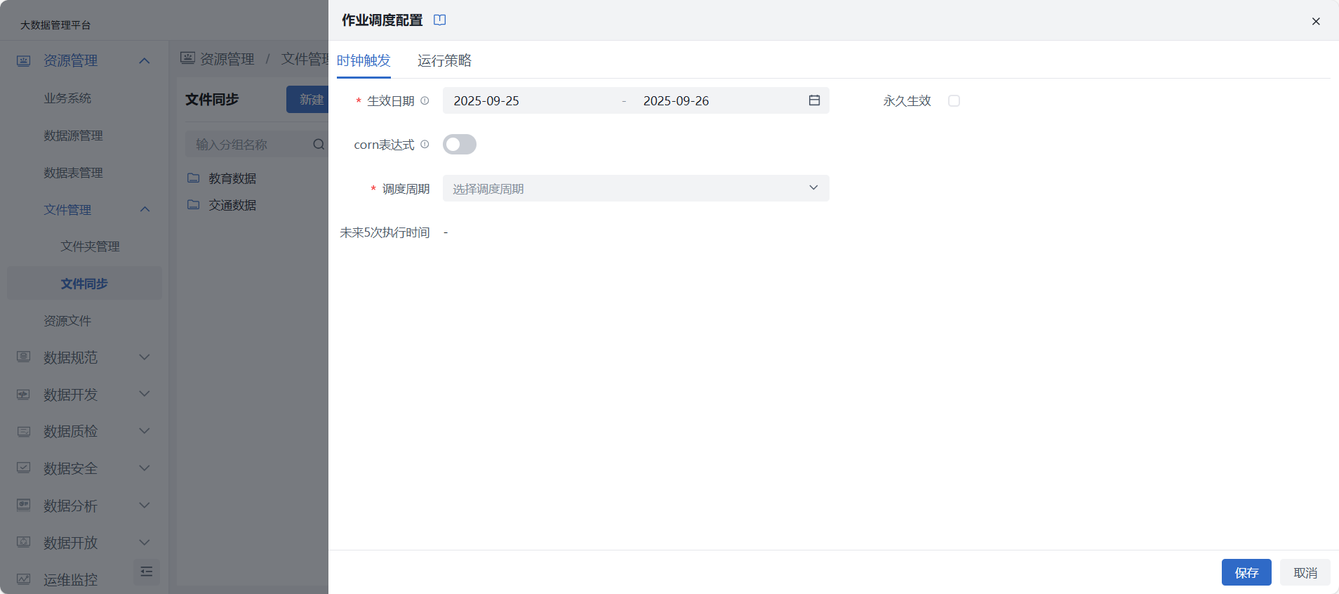Open the 交通数据 folder
The image size is (1339, 594).
pyautogui.click(x=232, y=205)
